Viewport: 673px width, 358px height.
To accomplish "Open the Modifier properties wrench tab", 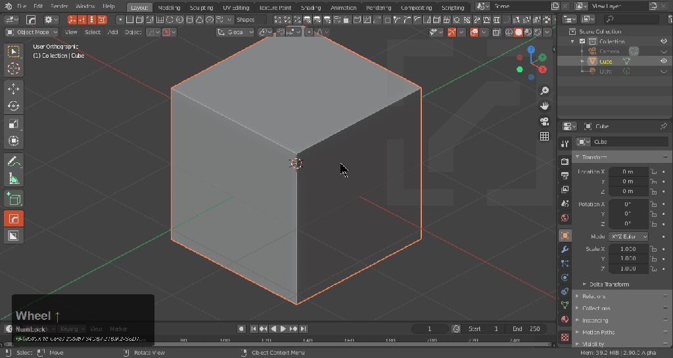I will [565, 250].
